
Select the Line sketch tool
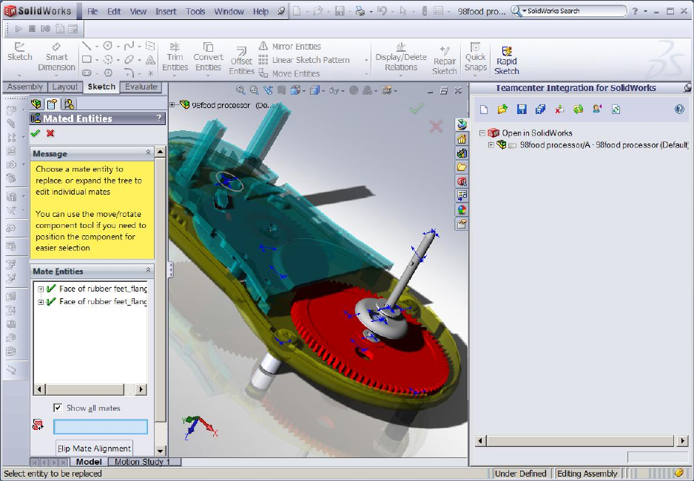coord(87,46)
